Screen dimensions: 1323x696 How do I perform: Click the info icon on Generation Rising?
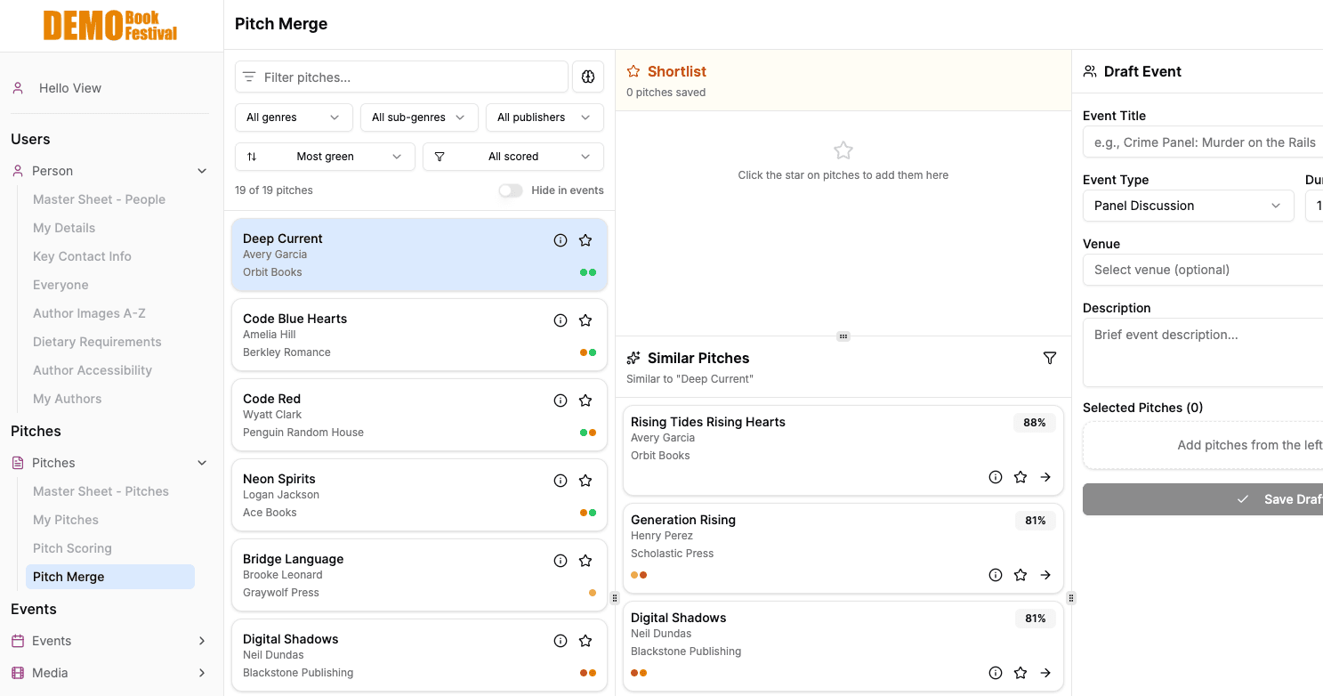tap(995, 575)
